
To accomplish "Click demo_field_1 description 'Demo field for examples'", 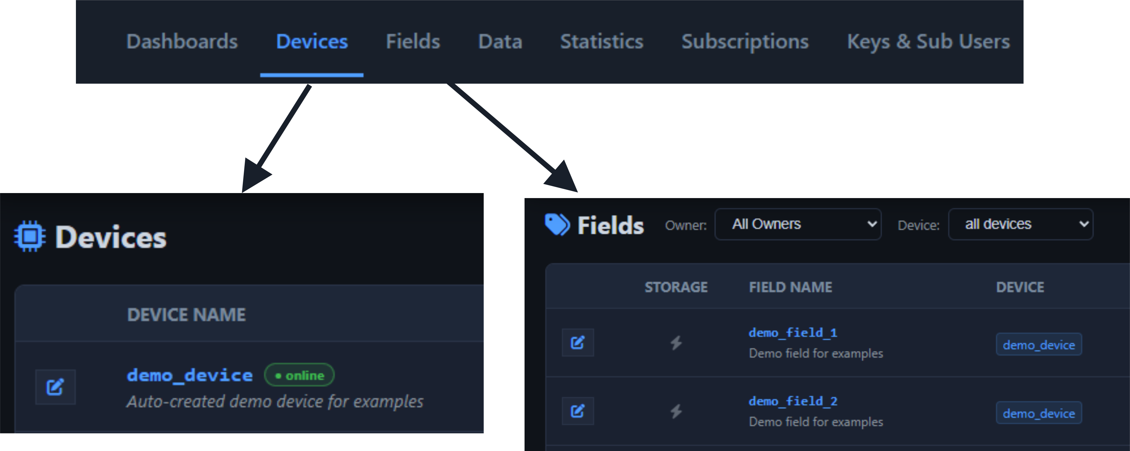I will [816, 353].
